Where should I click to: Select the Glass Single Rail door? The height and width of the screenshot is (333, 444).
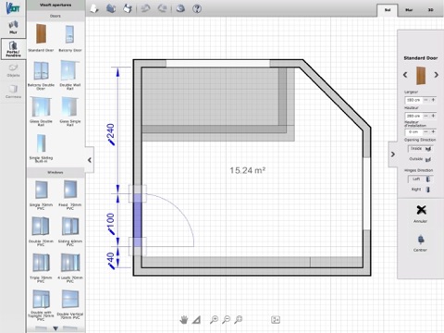(x=70, y=112)
